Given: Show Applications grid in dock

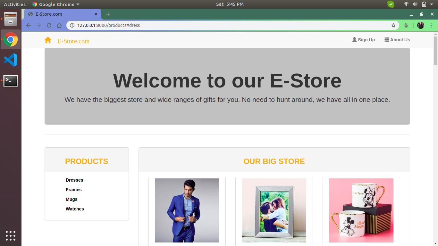Looking at the screenshot, I should click(11, 235).
